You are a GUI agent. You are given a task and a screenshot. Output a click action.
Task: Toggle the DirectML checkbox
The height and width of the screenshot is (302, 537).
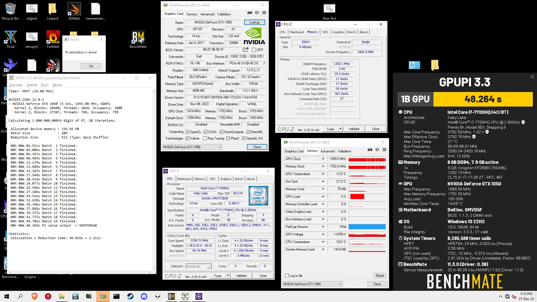[248, 132]
